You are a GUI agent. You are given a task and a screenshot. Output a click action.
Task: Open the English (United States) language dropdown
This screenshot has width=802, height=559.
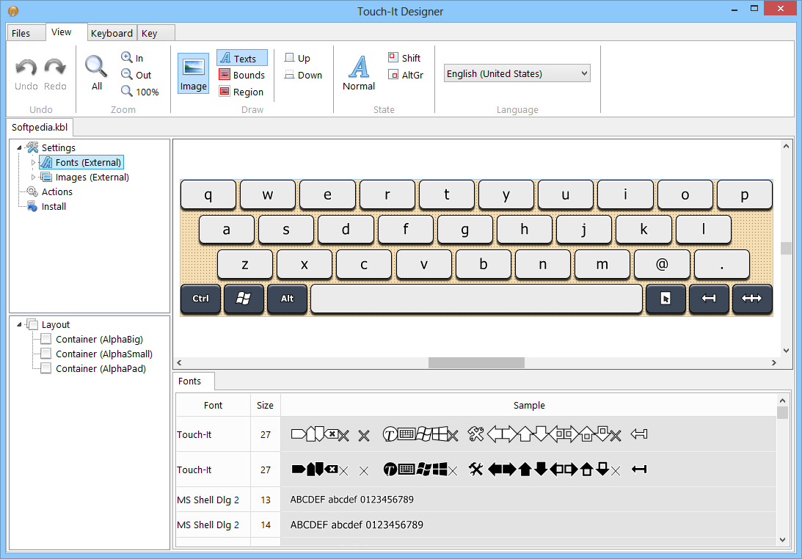[x=517, y=73]
